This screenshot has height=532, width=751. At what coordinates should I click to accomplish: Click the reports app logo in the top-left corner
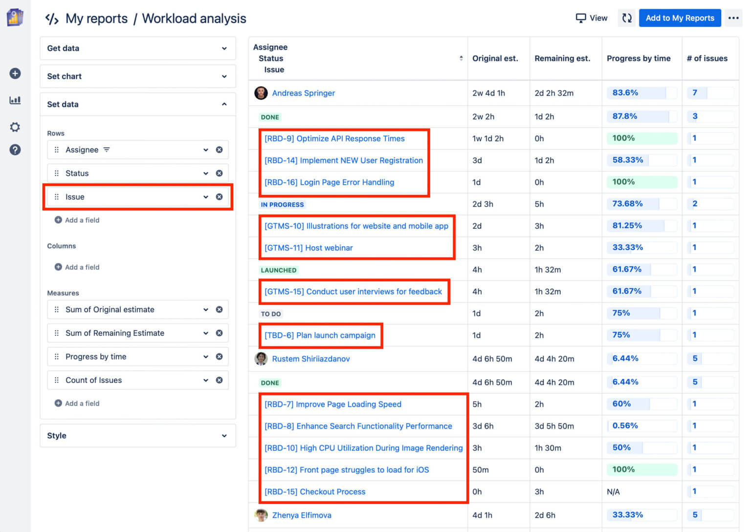(14, 17)
